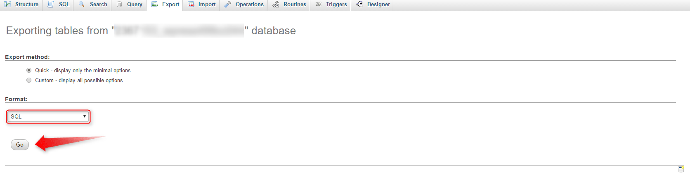Image resolution: width=690 pixels, height=185 pixels.
Task: Click the "Quick - display only the minimal options" label
Action: pos(83,70)
